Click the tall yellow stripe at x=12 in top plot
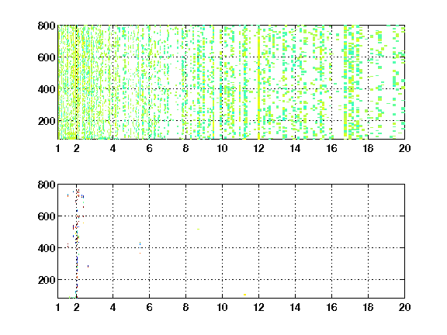 tap(259, 83)
